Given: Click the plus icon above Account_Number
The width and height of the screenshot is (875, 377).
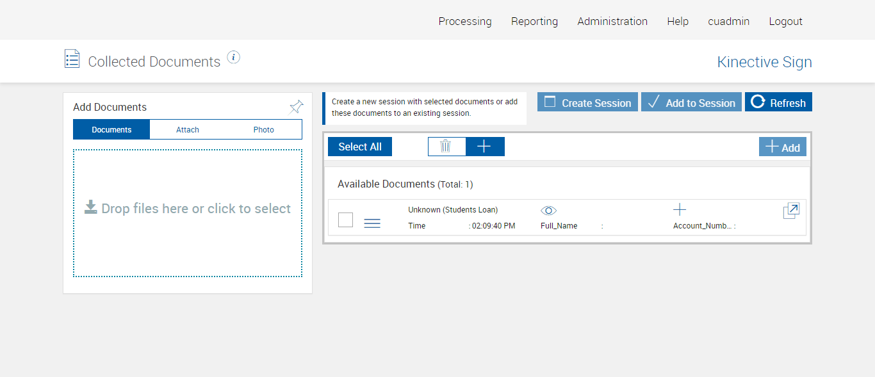Looking at the screenshot, I should click(680, 209).
